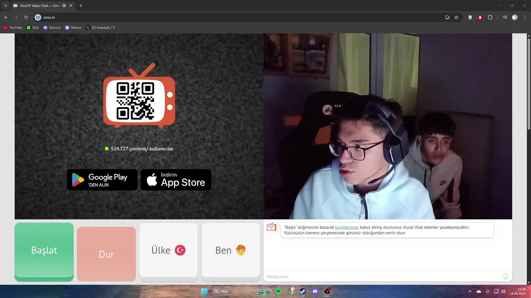Go back in browser history
This screenshot has width=531, height=298.
6,17
